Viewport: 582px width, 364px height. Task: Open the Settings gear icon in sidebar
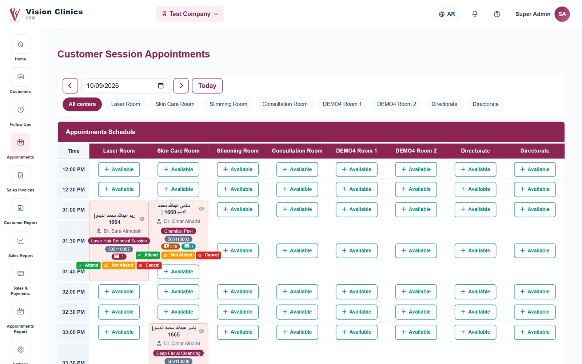pos(20,349)
